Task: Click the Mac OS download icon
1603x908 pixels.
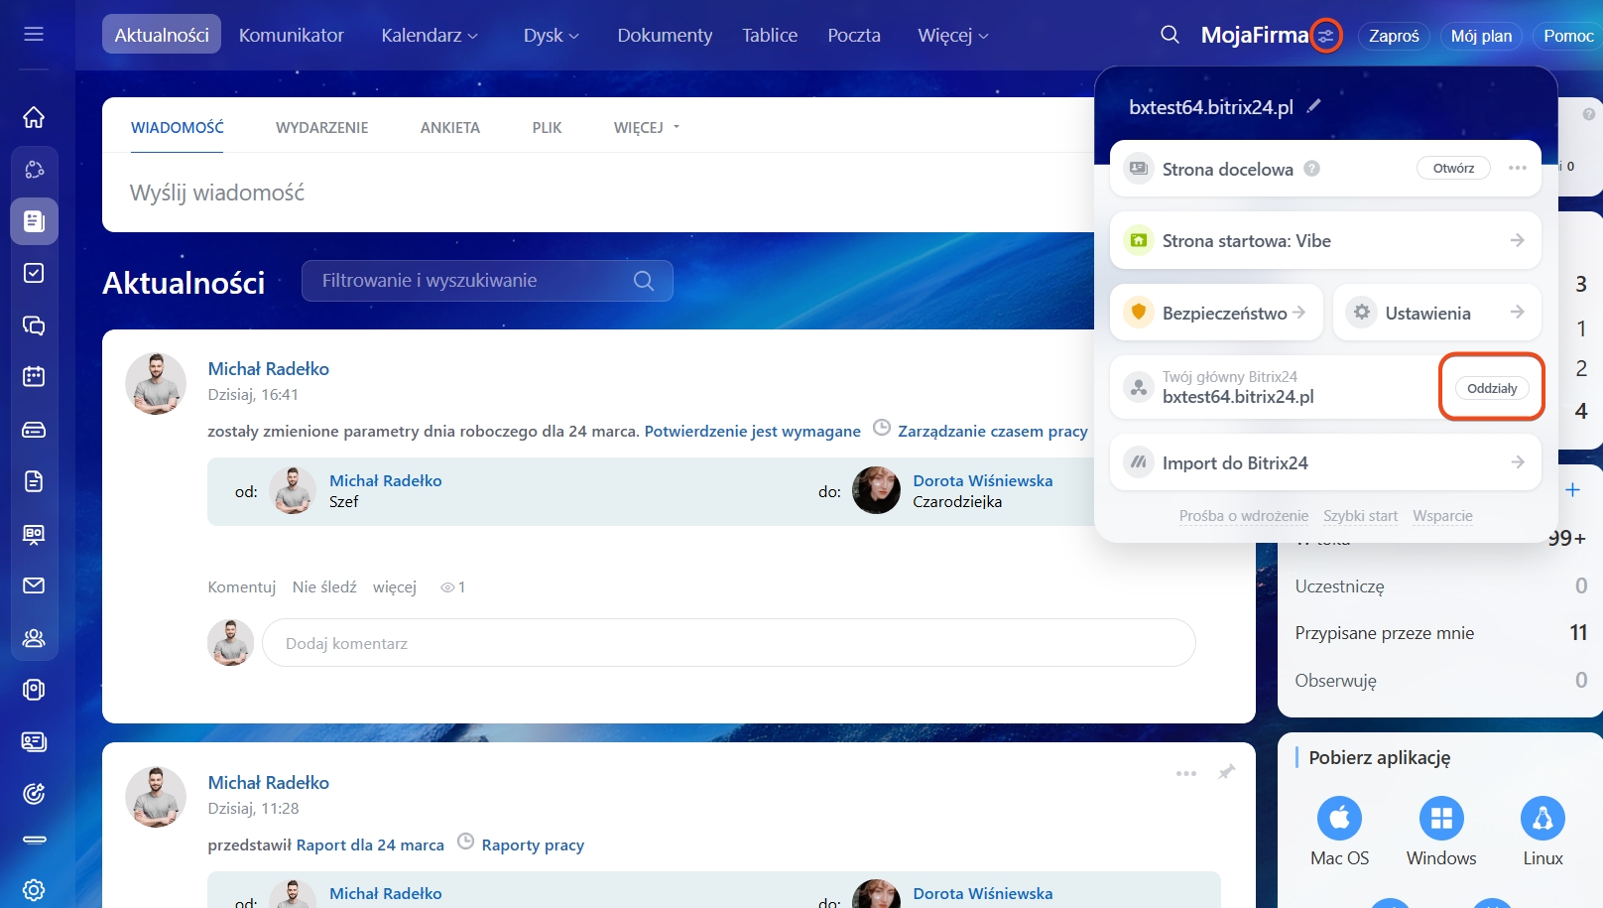Action: [1339, 819]
